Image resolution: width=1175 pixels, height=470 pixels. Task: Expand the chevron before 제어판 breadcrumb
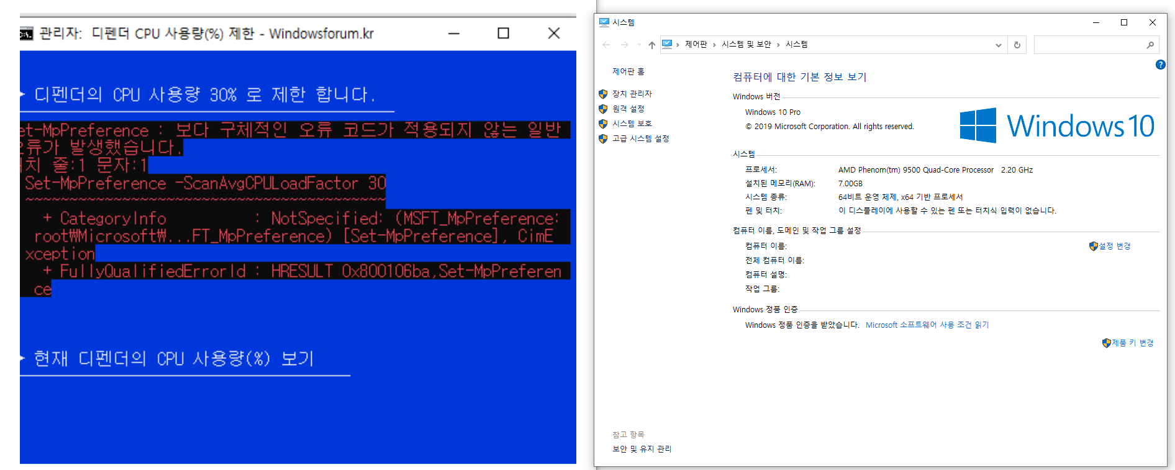point(678,45)
